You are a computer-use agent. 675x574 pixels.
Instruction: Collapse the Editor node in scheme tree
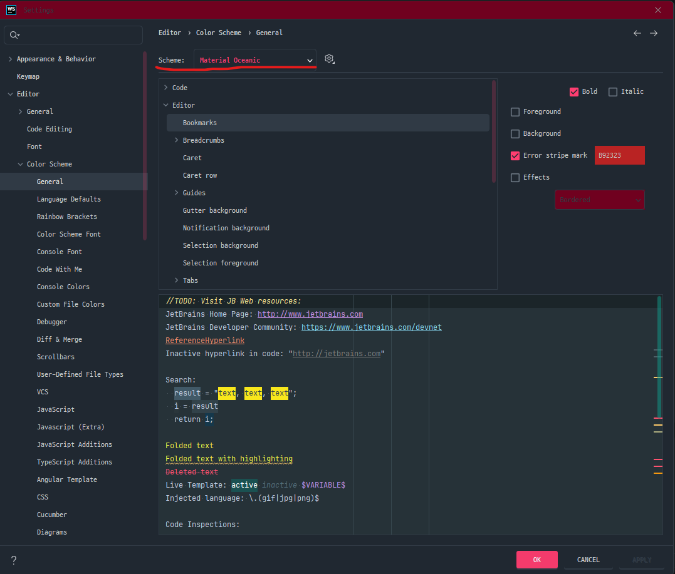(x=165, y=105)
